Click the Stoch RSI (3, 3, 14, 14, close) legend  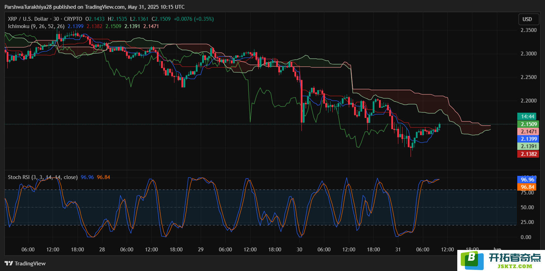tap(43, 177)
